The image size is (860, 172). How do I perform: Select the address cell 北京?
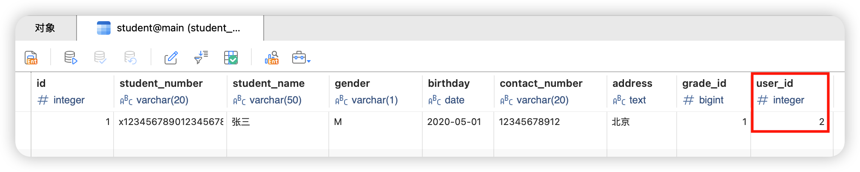coord(621,122)
